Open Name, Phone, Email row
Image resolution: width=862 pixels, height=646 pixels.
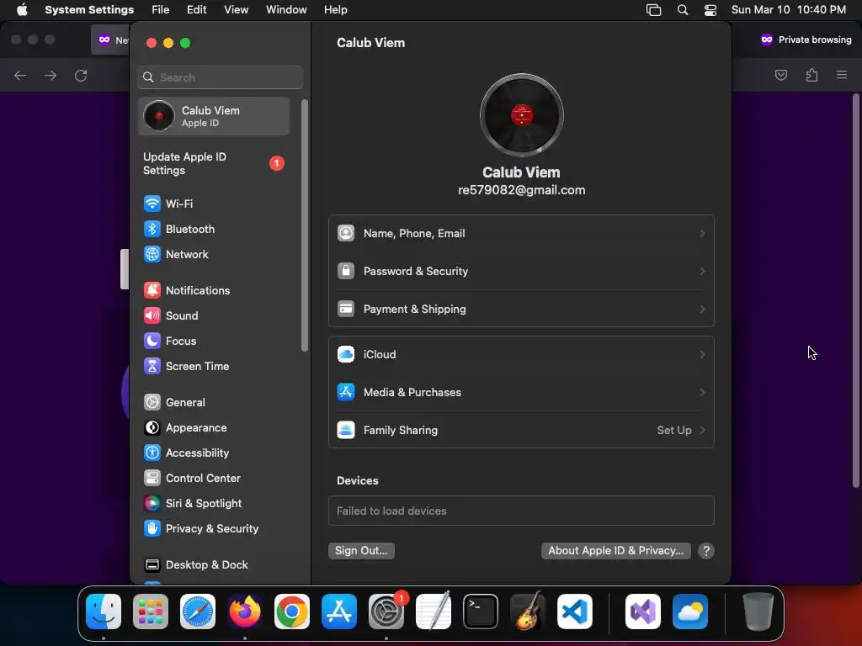coord(521,234)
